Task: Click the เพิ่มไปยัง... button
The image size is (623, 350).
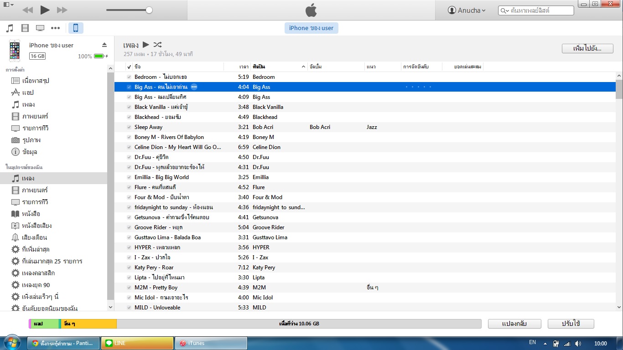Action: tap(587, 48)
